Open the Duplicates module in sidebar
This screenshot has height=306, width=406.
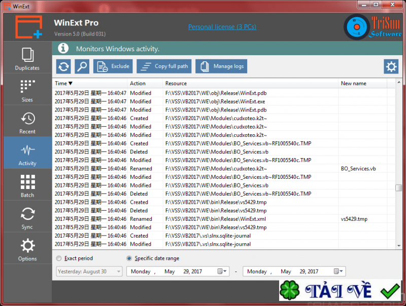click(27, 58)
